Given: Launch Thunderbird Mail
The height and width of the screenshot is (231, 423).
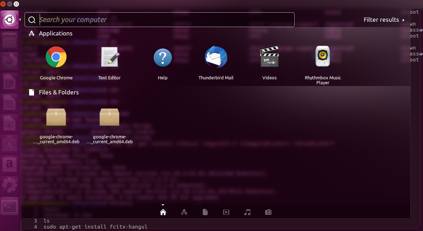Looking at the screenshot, I should click(216, 63).
